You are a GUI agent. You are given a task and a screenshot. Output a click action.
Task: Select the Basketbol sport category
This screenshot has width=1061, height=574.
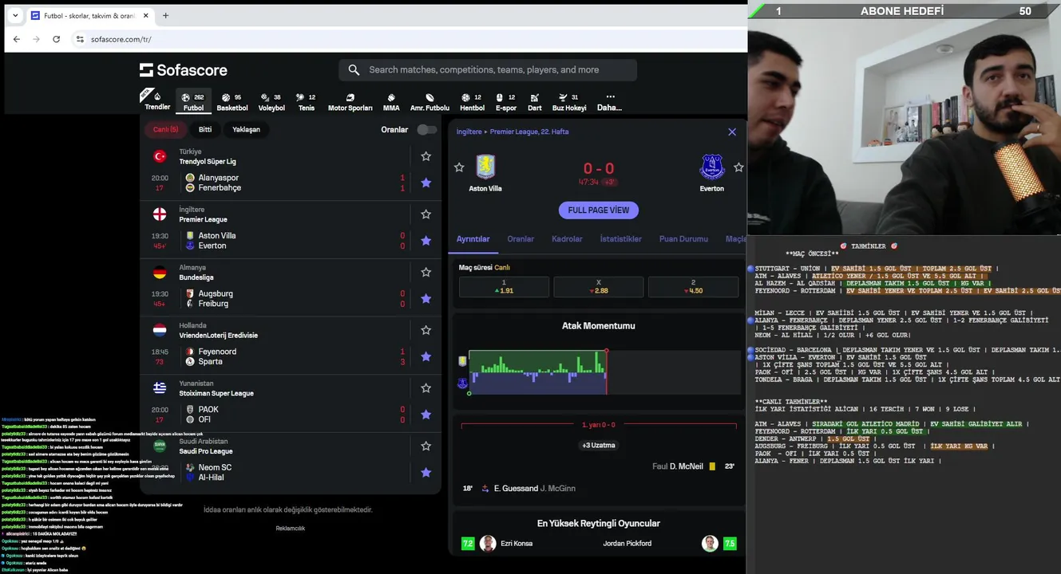[232, 101]
